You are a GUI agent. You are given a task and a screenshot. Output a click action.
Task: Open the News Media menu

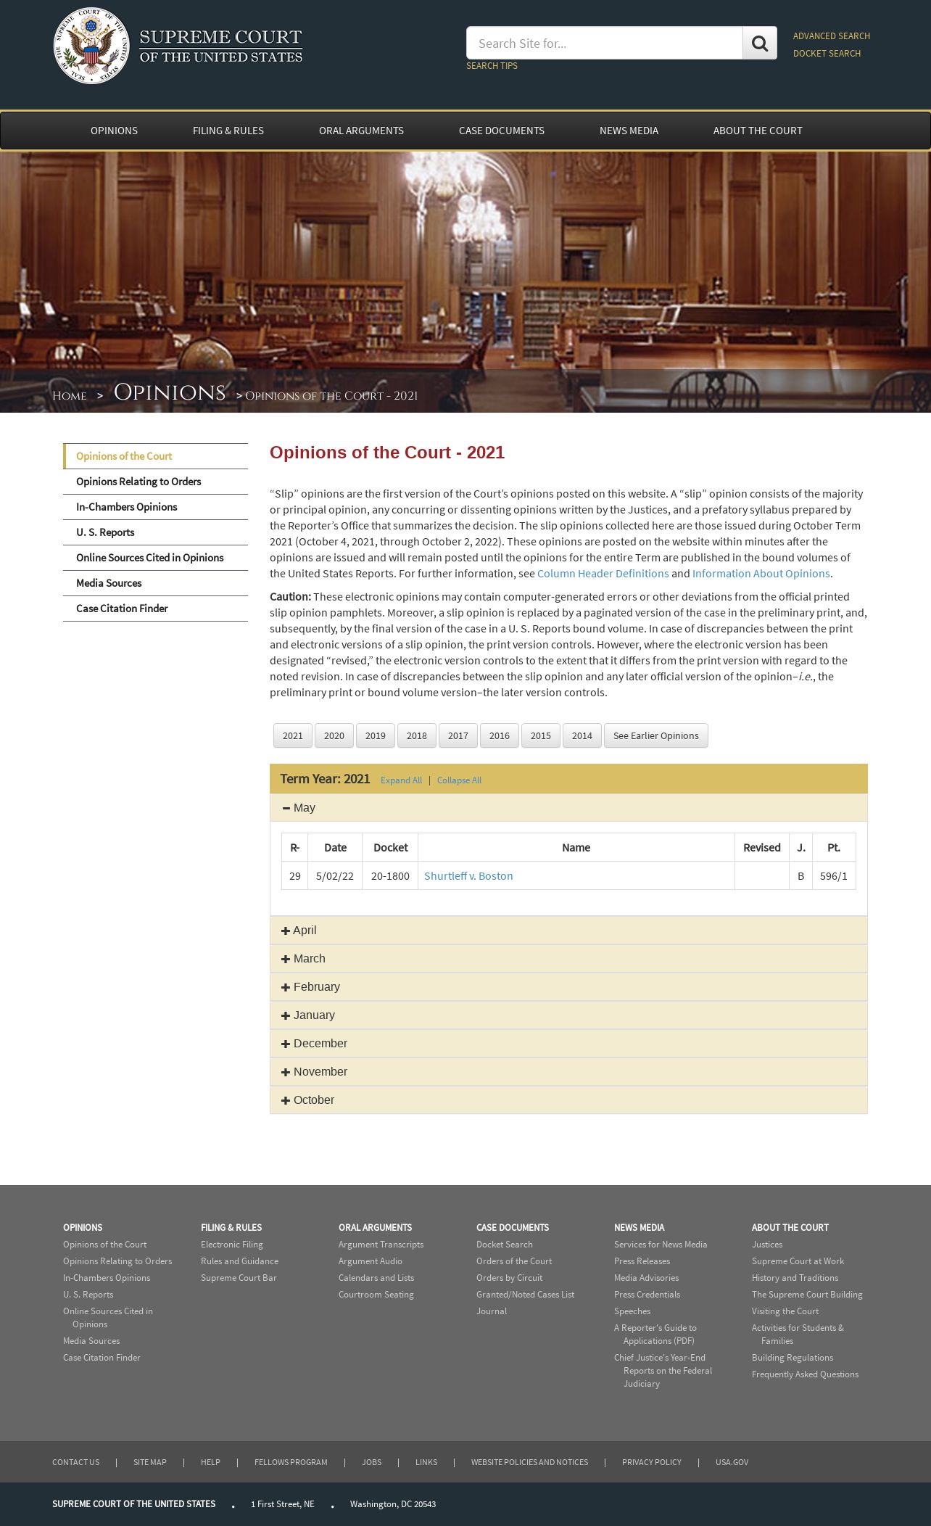click(x=629, y=131)
